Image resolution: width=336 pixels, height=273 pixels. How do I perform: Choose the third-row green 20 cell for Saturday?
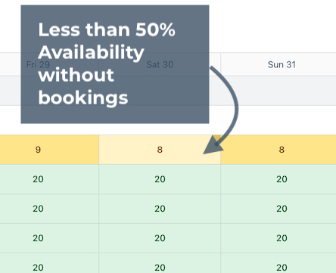160,238
